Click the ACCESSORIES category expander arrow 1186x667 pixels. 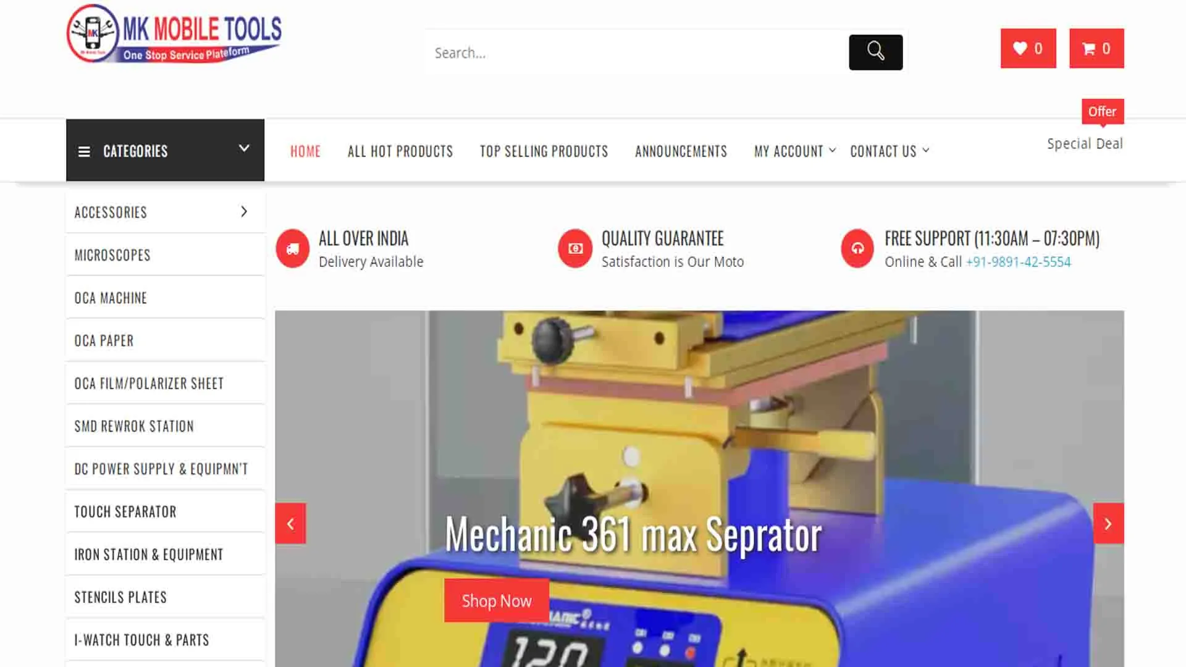tap(243, 211)
